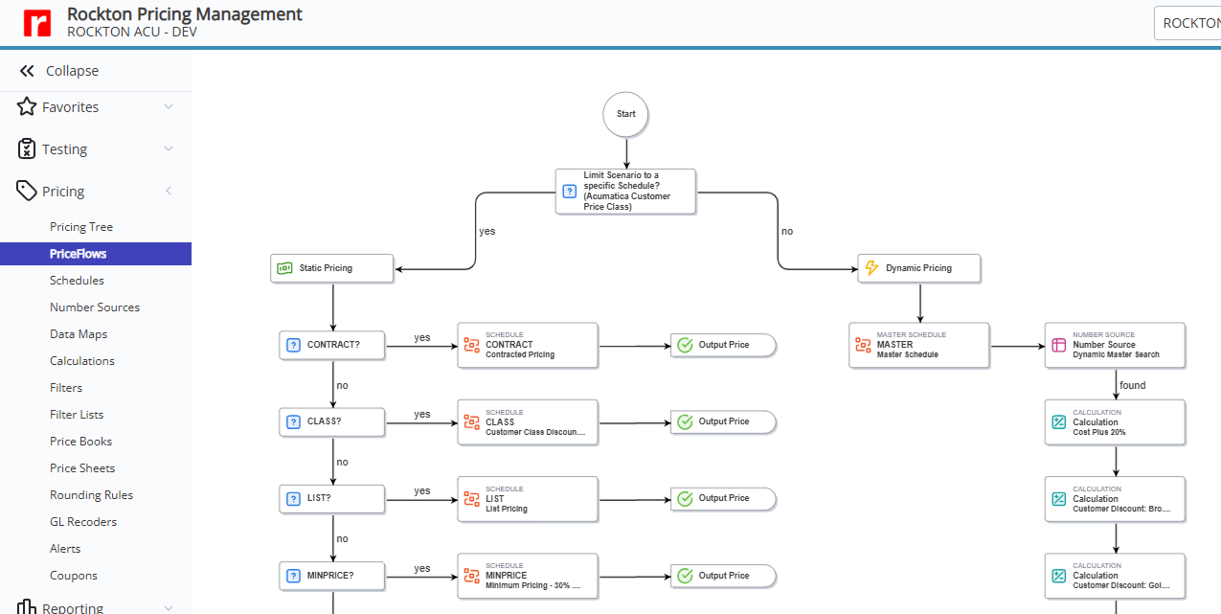Image resolution: width=1221 pixels, height=614 pixels.
Task: Click schedule icon on MINPRICE schedule node
Action: click(x=471, y=576)
